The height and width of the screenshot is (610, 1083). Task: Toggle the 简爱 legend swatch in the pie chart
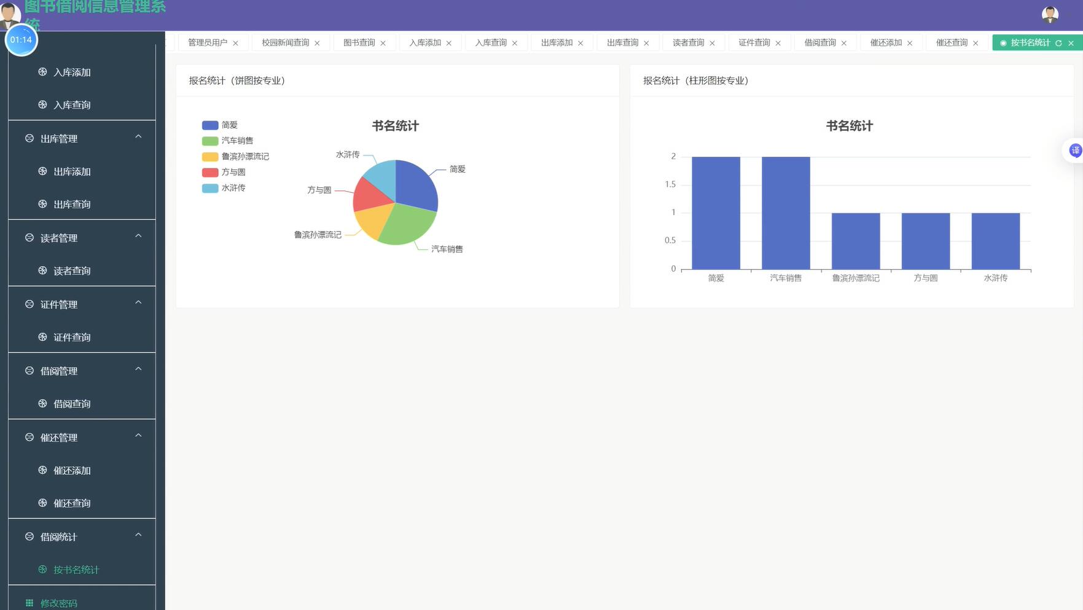click(210, 125)
